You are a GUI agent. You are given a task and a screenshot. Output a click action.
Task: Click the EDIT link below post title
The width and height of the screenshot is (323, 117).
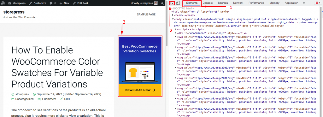(x=67, y=99)
